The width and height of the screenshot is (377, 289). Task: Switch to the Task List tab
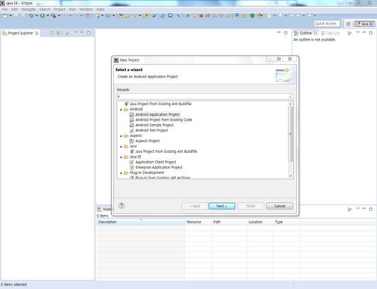[330, 33]
